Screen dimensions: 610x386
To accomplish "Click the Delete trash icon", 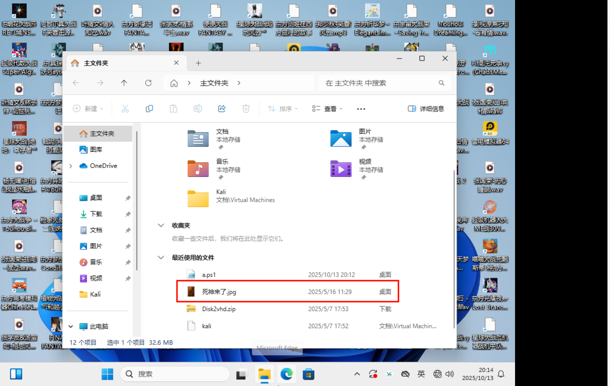I will pyautogui.click(x=246, y=109).
